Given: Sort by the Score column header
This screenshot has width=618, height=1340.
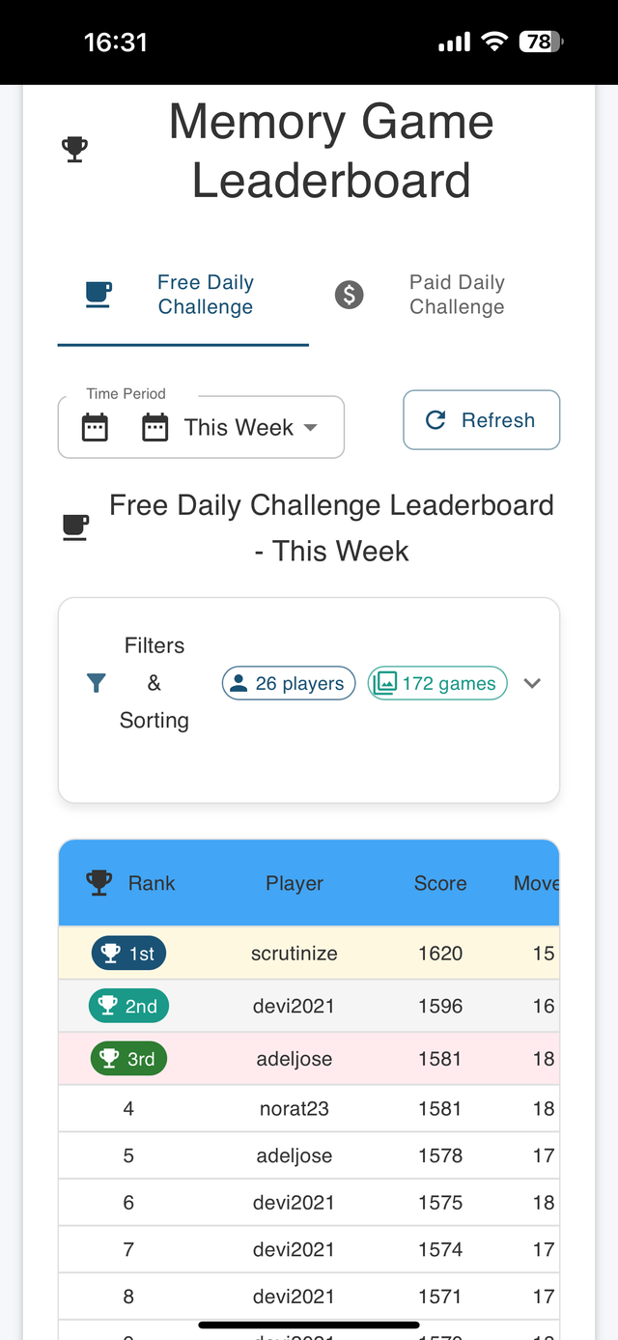Looking at the screenshot, I should point(440,883).
